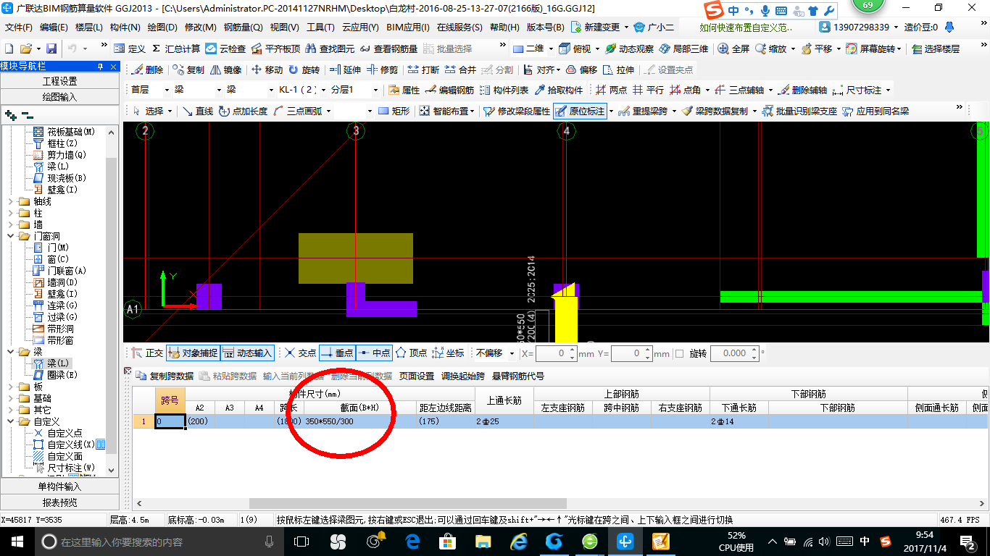
Task: Open 构件列表 component list
Action: [504, 90]
